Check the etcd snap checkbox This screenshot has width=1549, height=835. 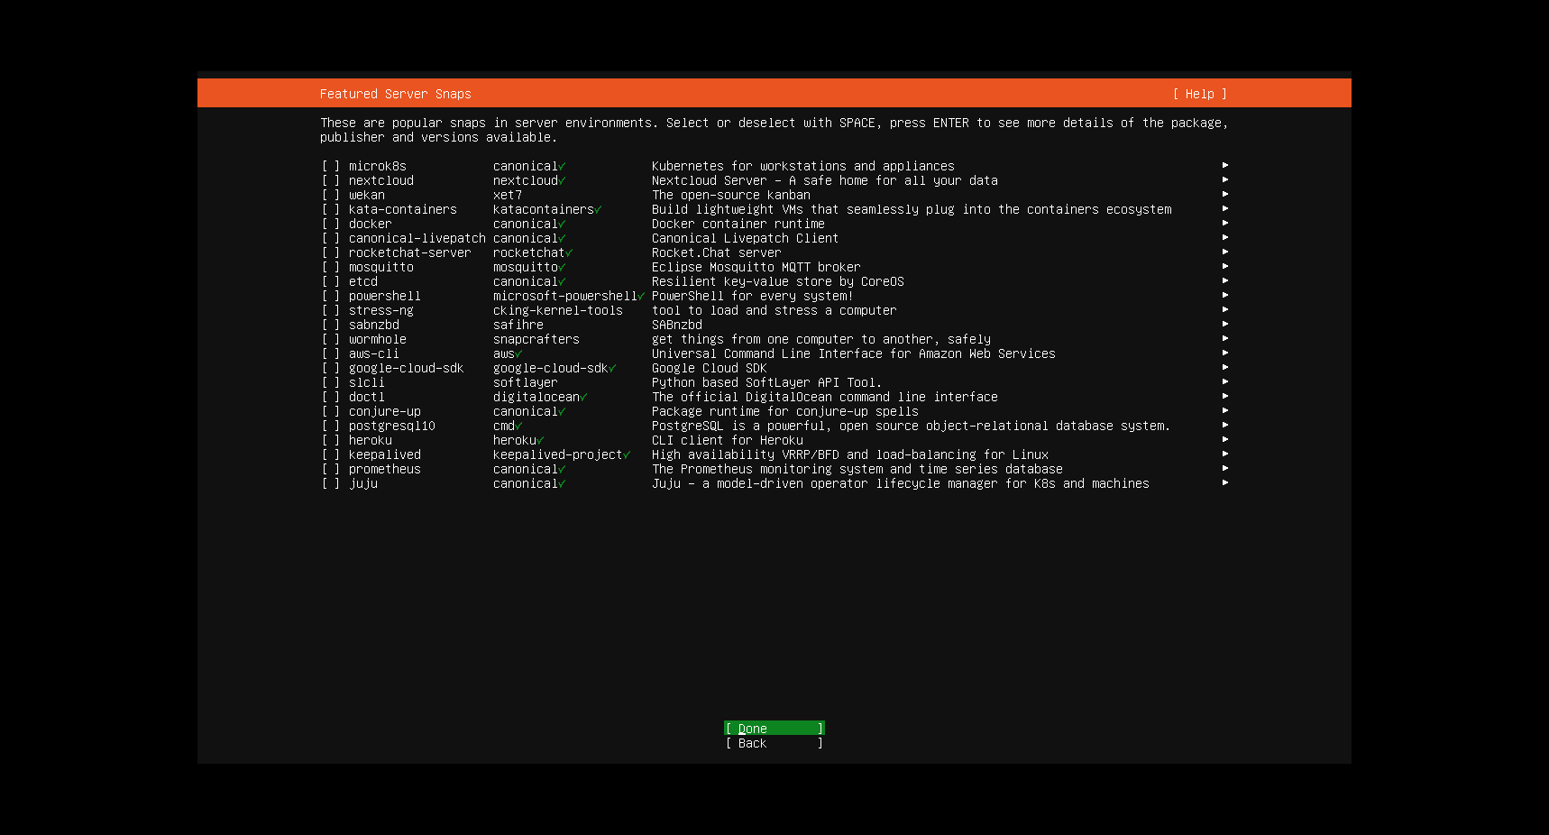(x=331, y=281)
